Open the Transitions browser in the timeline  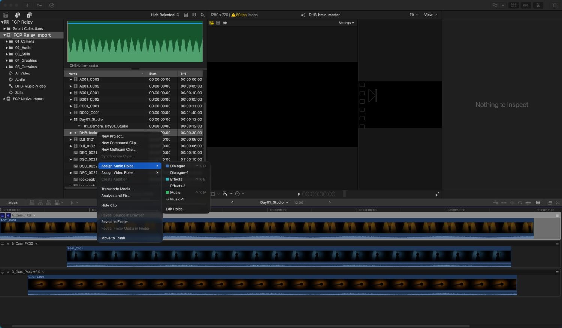(x=558, y=203)
